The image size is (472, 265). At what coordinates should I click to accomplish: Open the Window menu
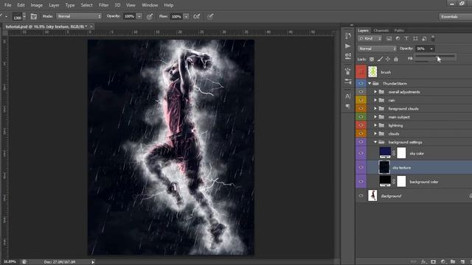click(150, 5)
